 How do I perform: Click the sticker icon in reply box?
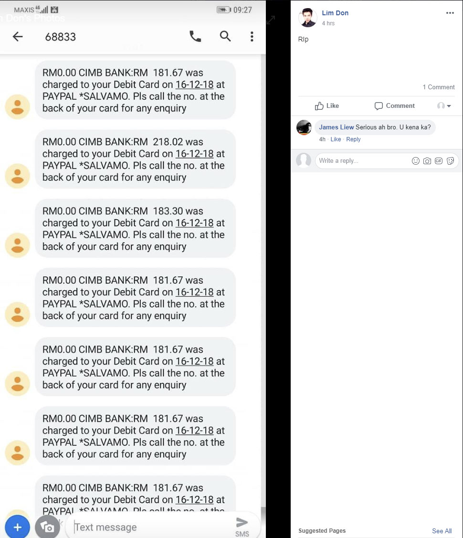(x=450, y=161)
